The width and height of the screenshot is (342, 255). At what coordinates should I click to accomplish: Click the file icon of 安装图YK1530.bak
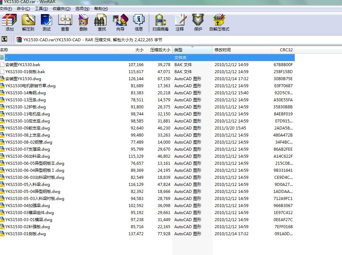(x=2, y=65)
